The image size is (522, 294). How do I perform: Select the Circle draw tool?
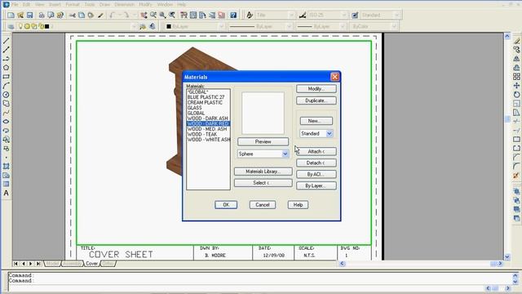click(x=6, y=95)
